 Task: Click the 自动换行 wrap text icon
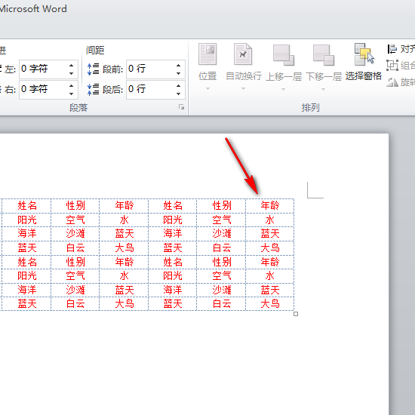click(x=243, y=54)
